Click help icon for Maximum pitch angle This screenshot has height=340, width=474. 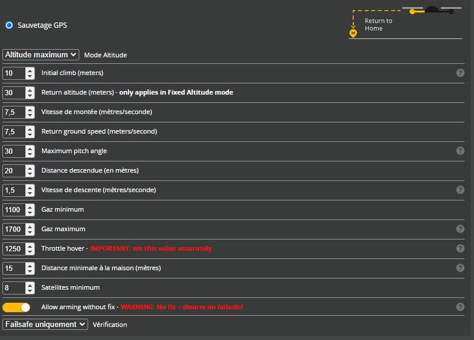coord(460,151)
